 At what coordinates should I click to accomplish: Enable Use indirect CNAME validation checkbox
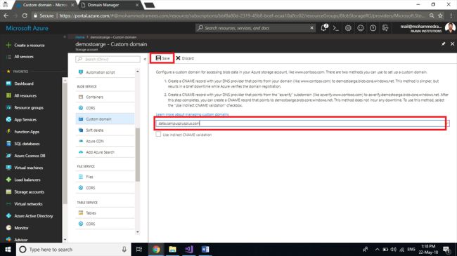pyautogui.click(x=158, y=135)
